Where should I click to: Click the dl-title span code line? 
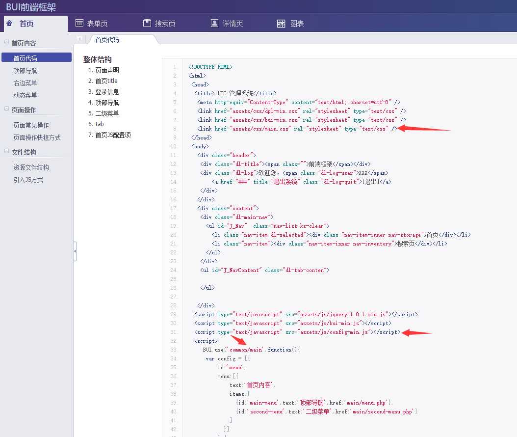[285, 164]
